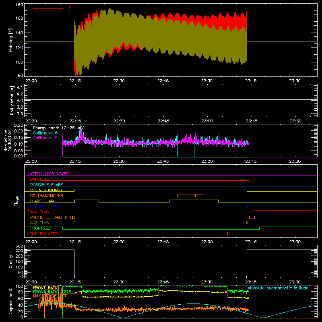Image resolution: width=322 pixels, height=322 pixels.
Task: Click the 'GAP_FLAG' flag label
Action: tap(39, 179)
